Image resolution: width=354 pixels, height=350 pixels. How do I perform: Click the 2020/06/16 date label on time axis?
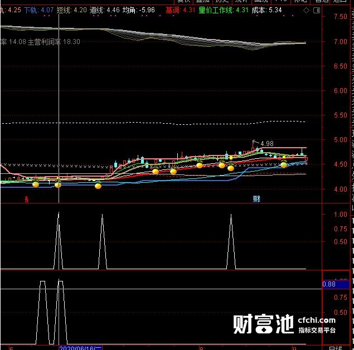coord(81,348)
